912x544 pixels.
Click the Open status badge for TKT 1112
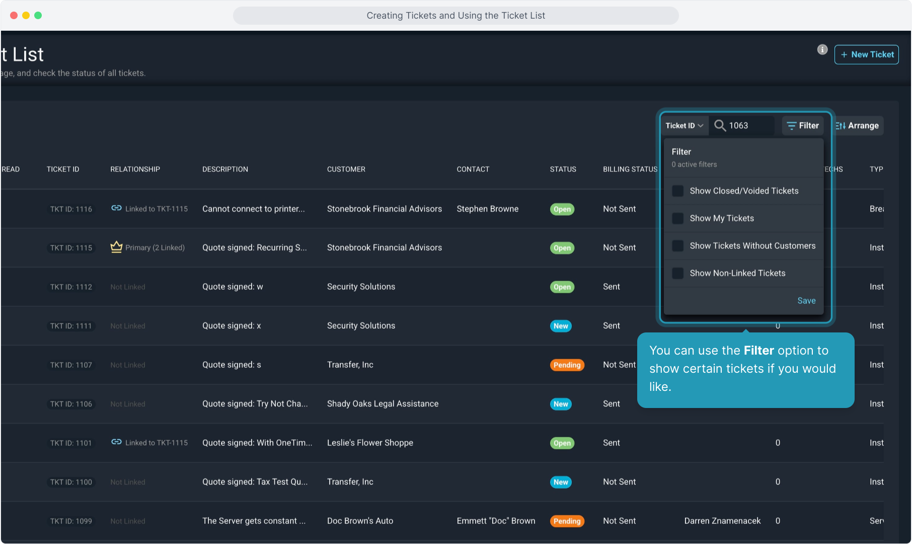(562, 287)
